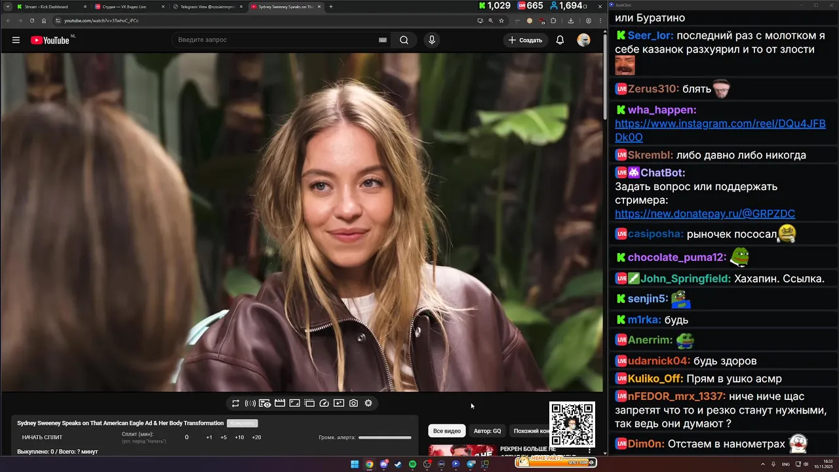Click the YouTube search magnifier button
This screenshot has width=839, height=472.
404,40
